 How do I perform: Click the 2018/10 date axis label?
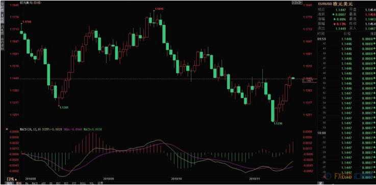(x=177, y=178)
